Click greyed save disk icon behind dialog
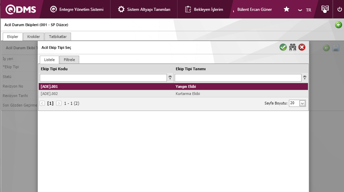Screen dimensions: 344x192 point(336,48)
